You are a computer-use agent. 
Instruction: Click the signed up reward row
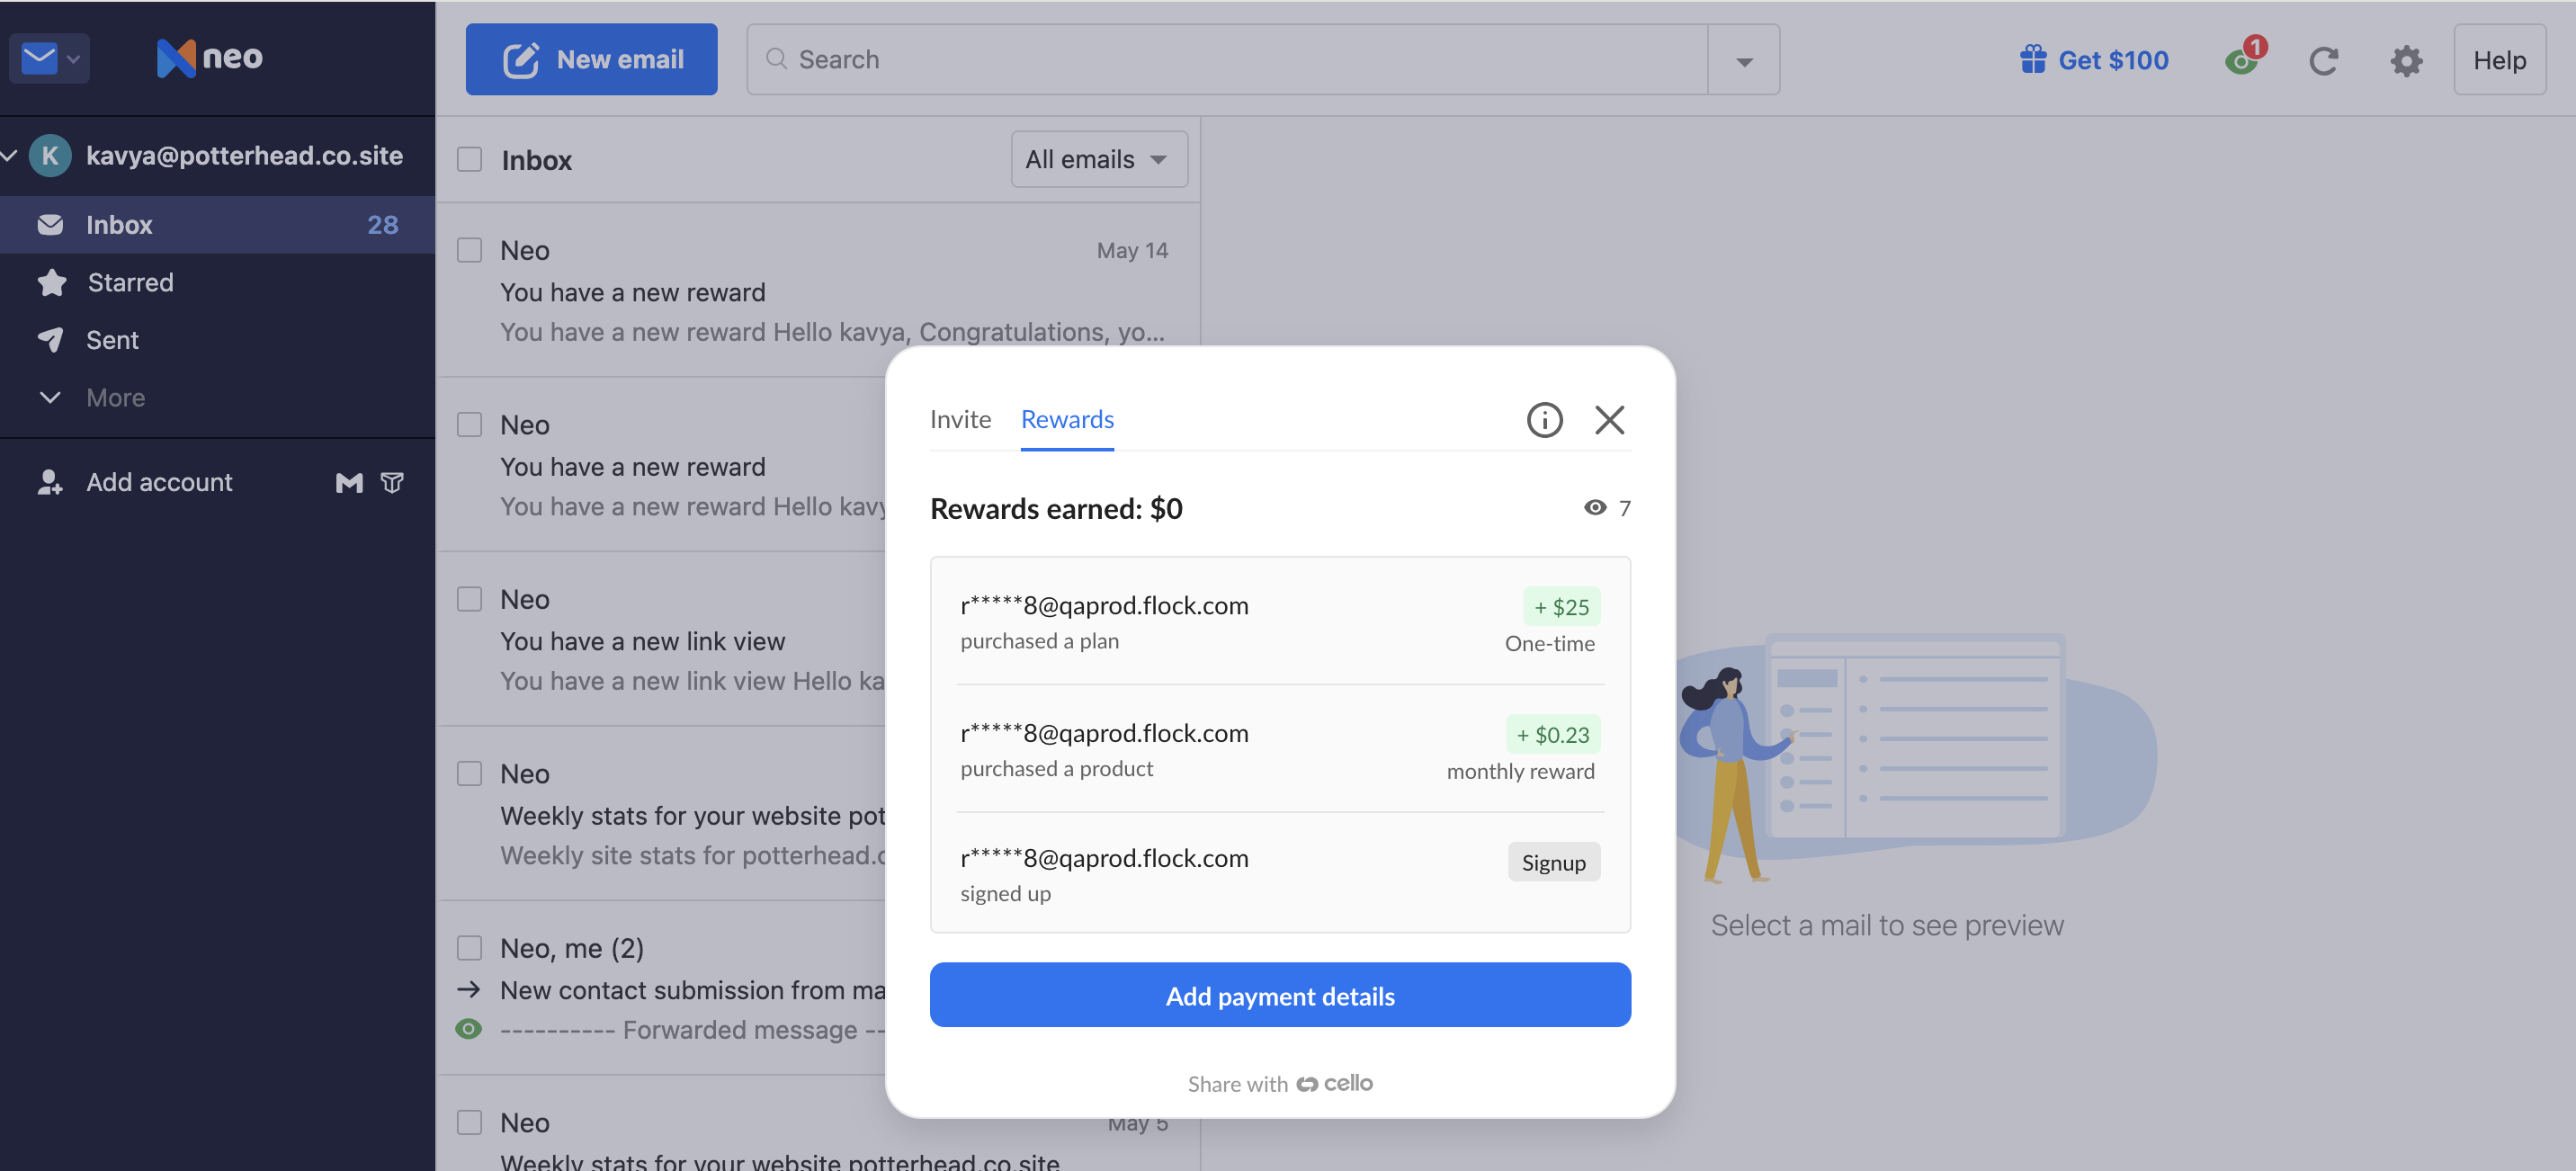click(x=1280, y=874)
